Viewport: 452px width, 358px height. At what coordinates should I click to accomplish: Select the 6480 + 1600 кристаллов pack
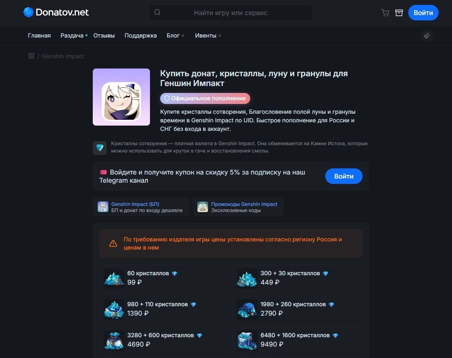click(x=298, y=340)
